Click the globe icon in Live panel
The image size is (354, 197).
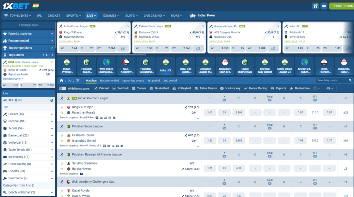click(x=52, y=100)
